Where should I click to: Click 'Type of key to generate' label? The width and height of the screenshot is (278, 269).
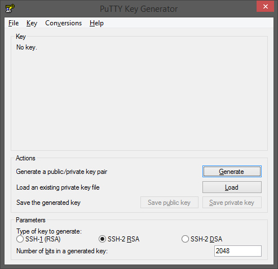pyautogui.click(x=49, y=231)
